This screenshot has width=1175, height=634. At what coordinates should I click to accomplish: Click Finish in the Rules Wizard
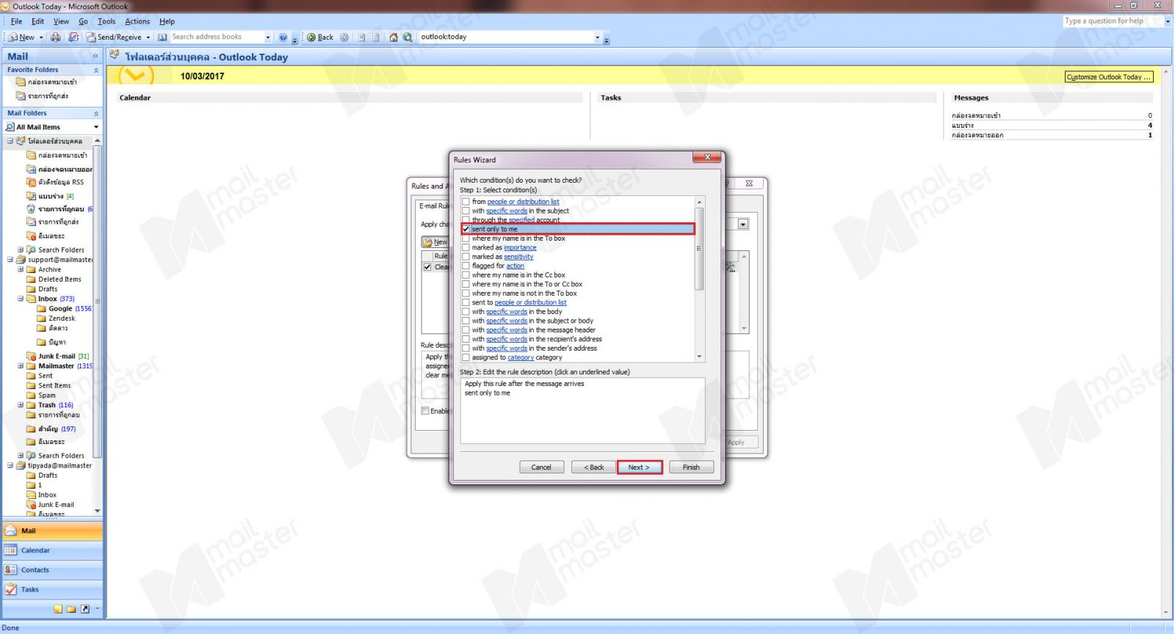[691, 467]
